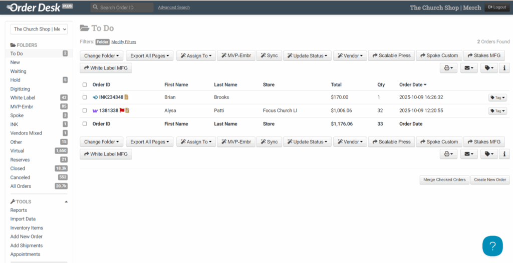Open the top envelope email menu

pos(468,68)
